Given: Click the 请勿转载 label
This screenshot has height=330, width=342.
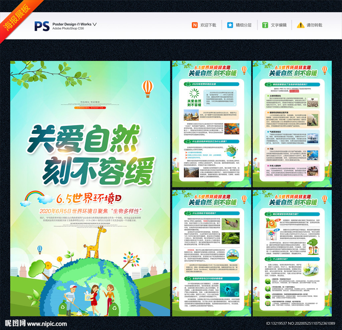Looking at the screenshot, I should tap(314, 25).
